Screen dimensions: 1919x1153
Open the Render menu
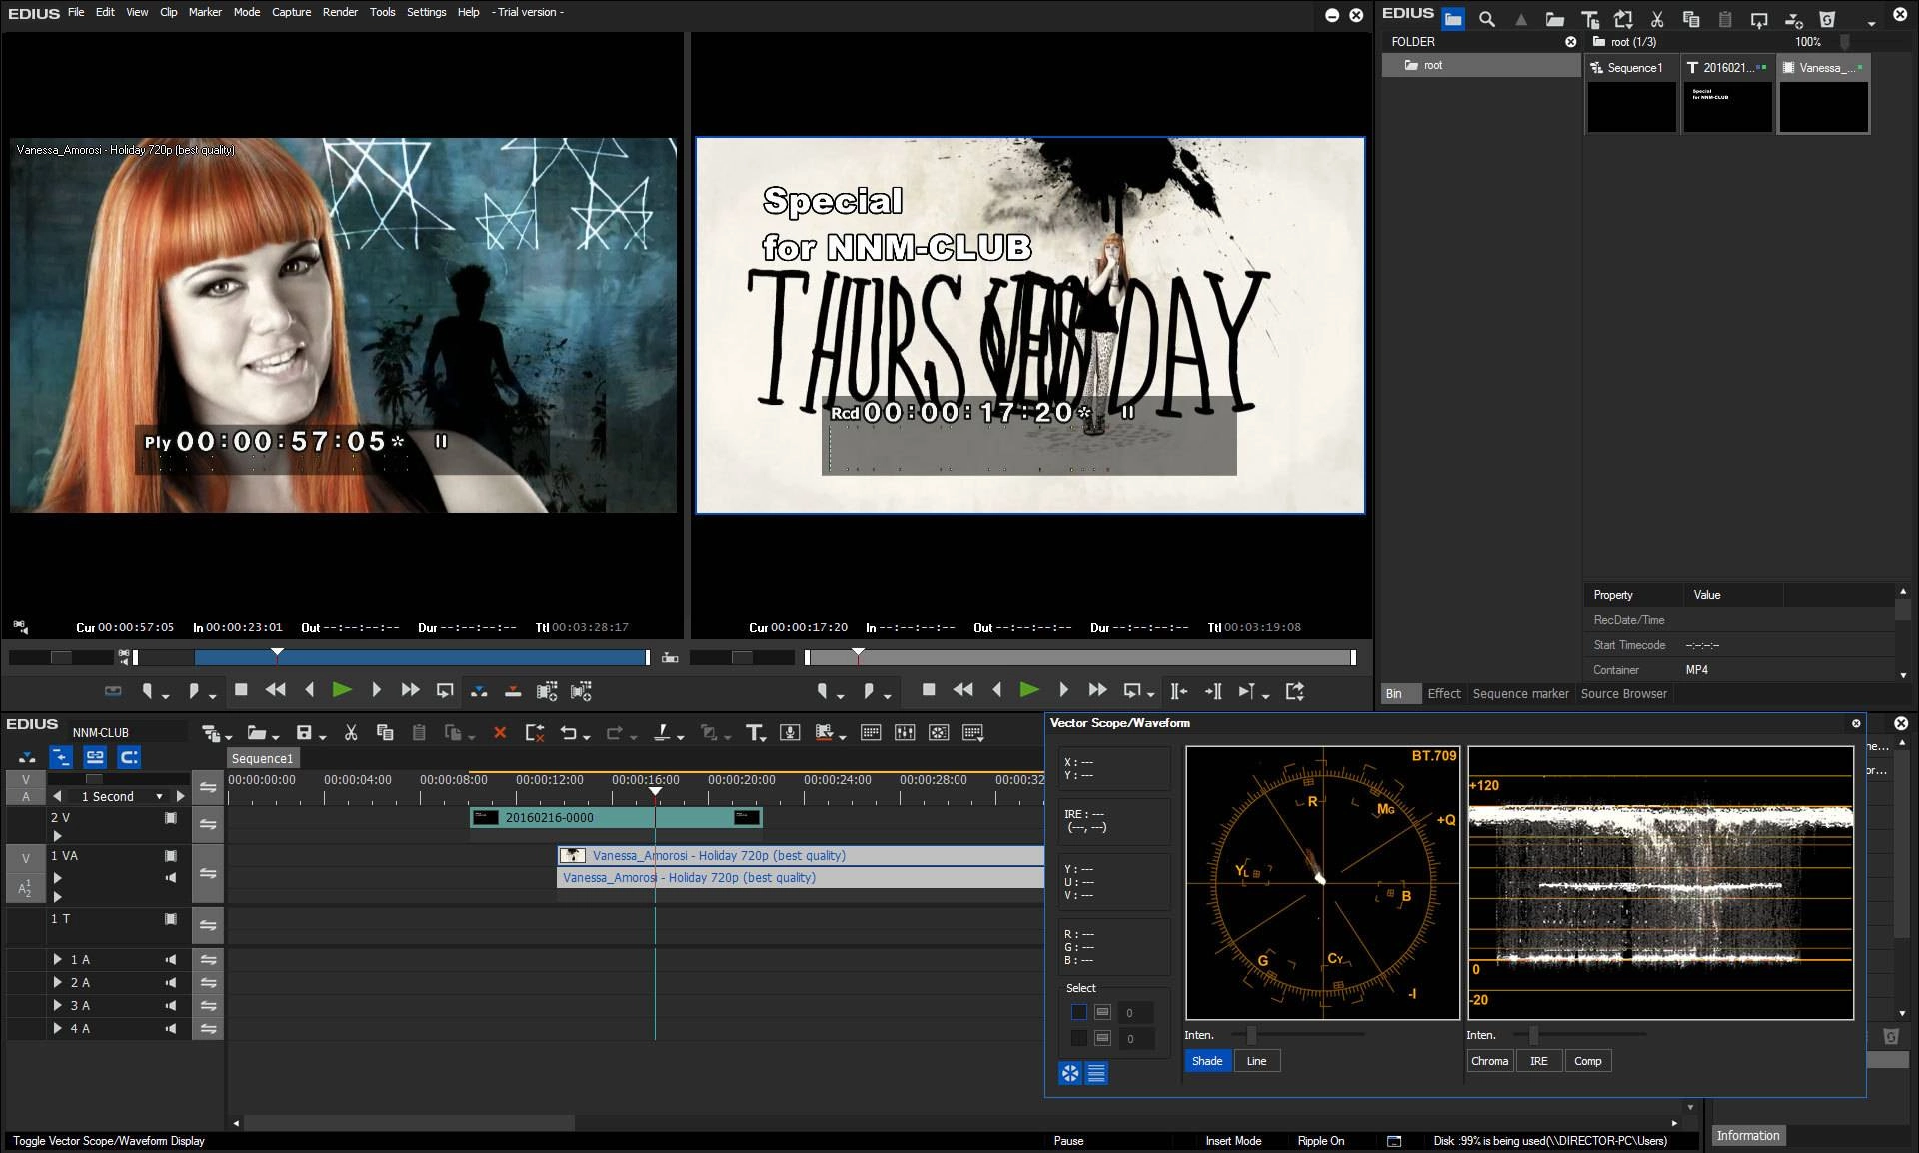[x=340, y=12]
